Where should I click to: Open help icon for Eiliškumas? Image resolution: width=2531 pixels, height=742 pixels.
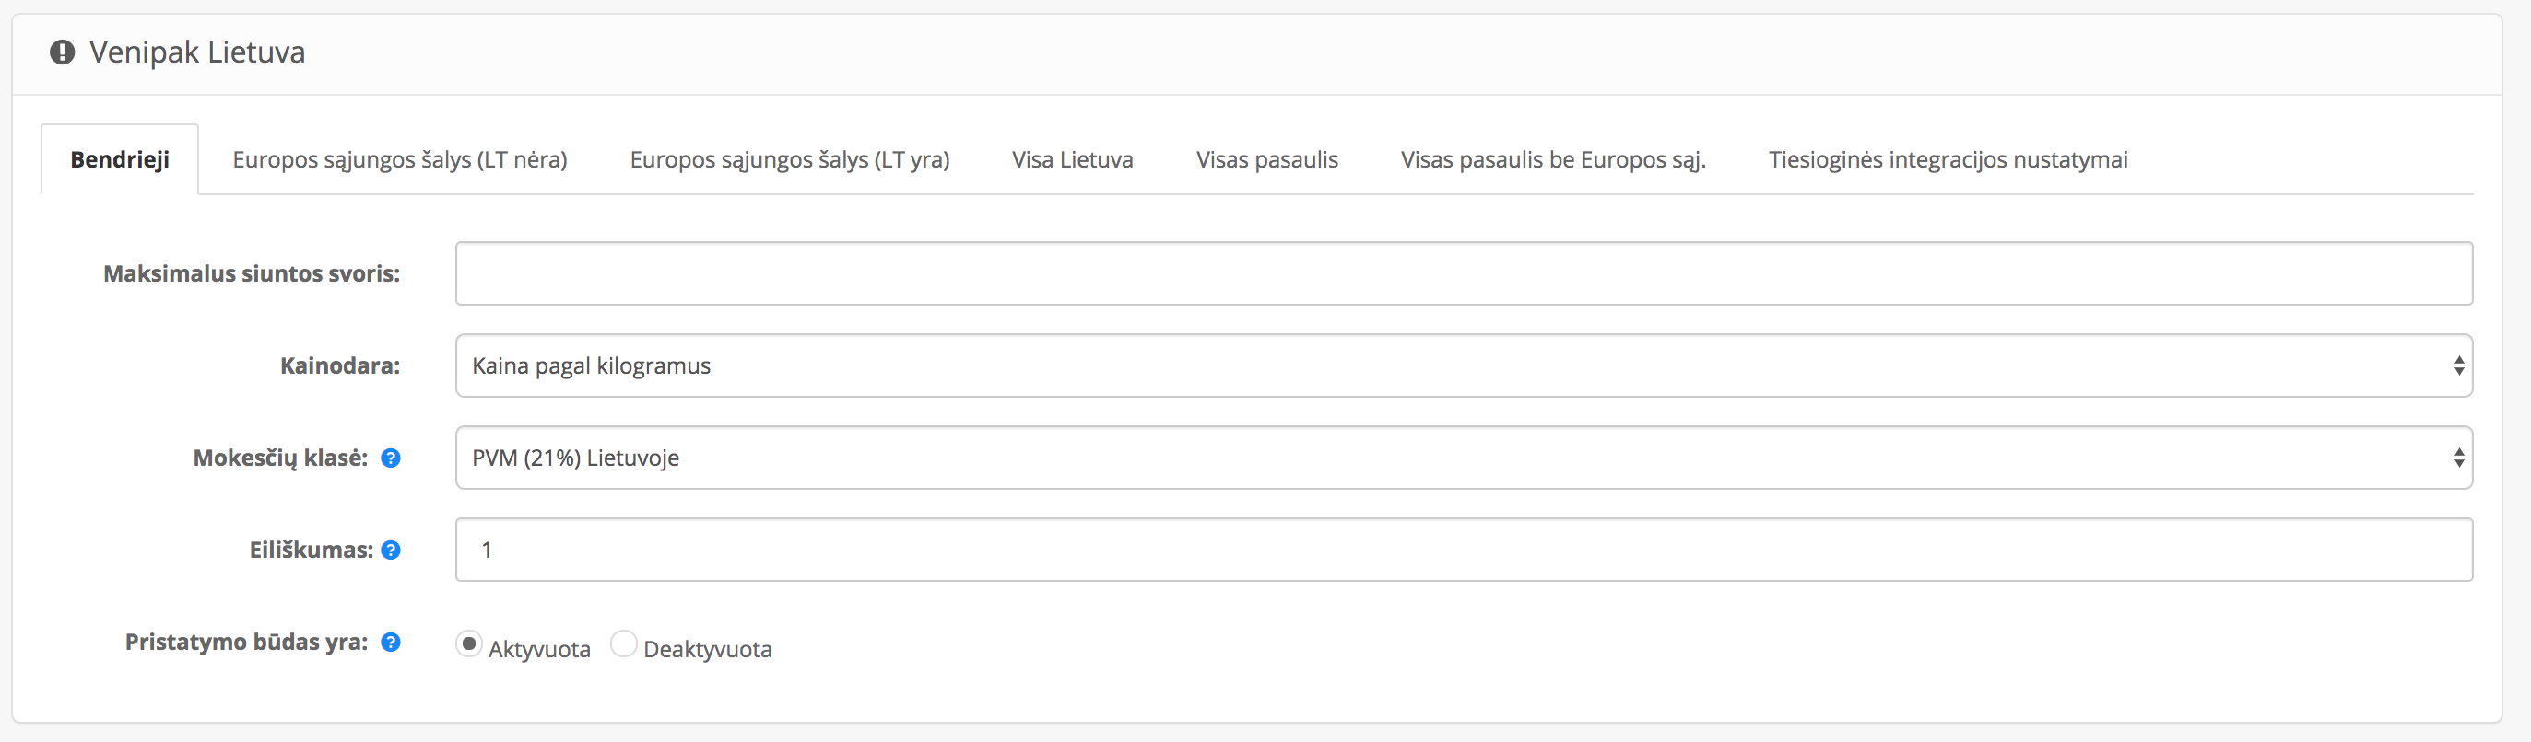[x=390, y=551]
